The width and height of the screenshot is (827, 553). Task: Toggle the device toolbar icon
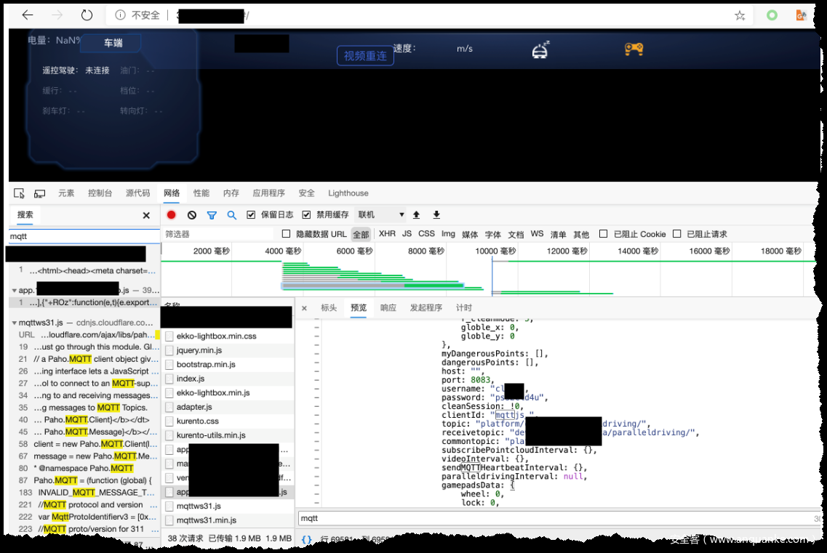40,193
